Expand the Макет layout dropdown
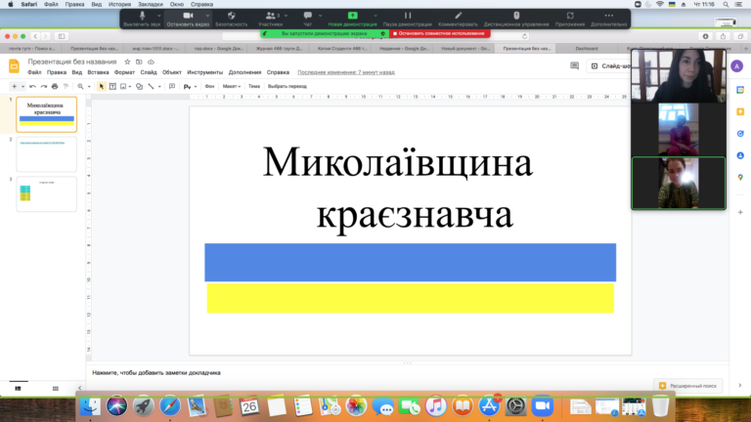 click(x=232, y=86)
